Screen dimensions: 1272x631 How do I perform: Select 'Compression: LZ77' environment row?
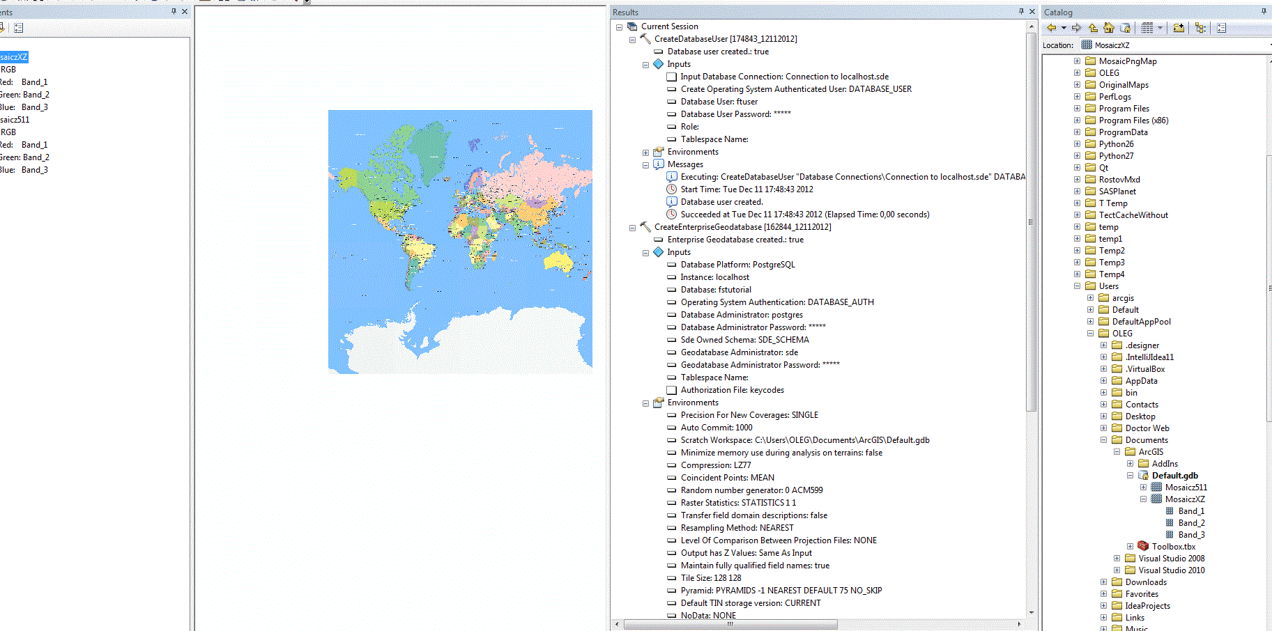click(x=716, y=465)
